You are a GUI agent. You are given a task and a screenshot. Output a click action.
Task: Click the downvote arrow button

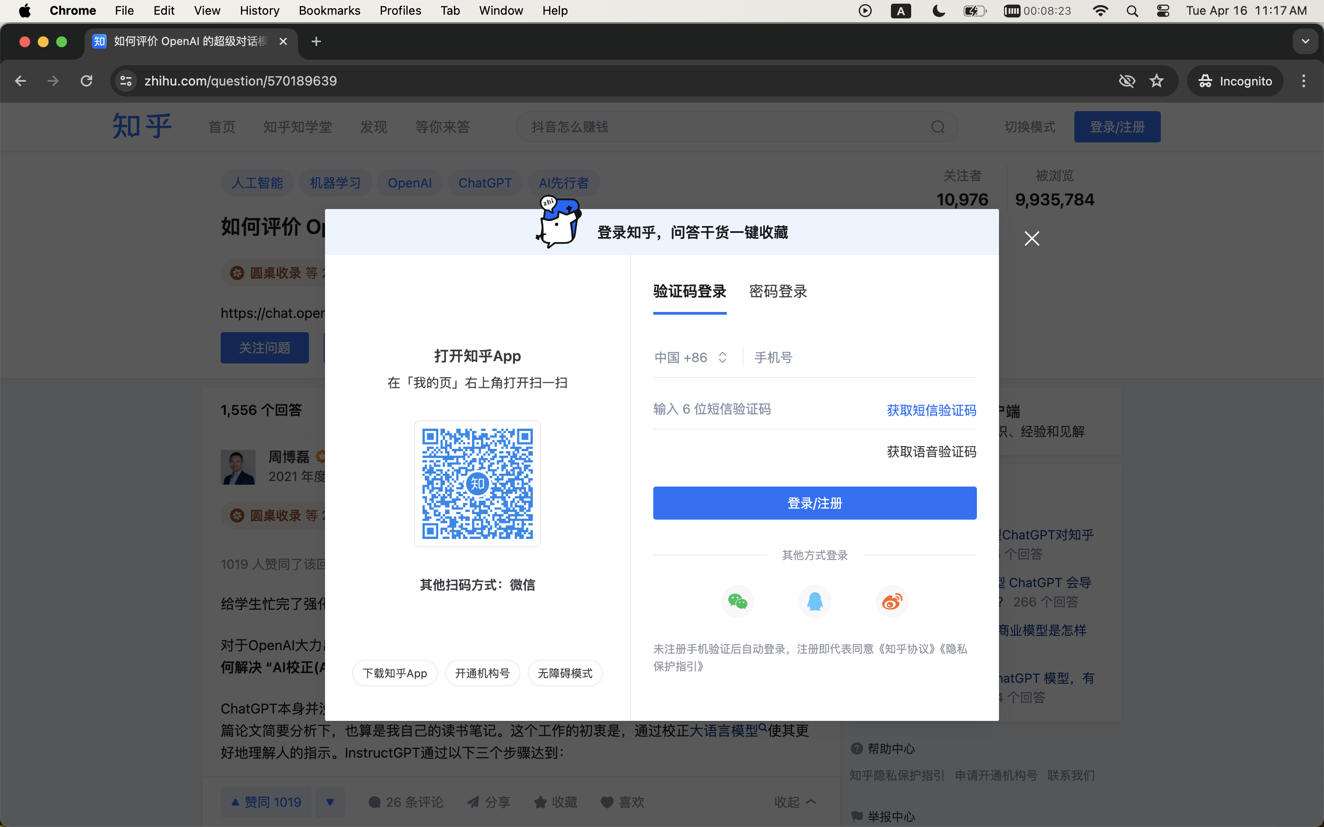(330, 802)
